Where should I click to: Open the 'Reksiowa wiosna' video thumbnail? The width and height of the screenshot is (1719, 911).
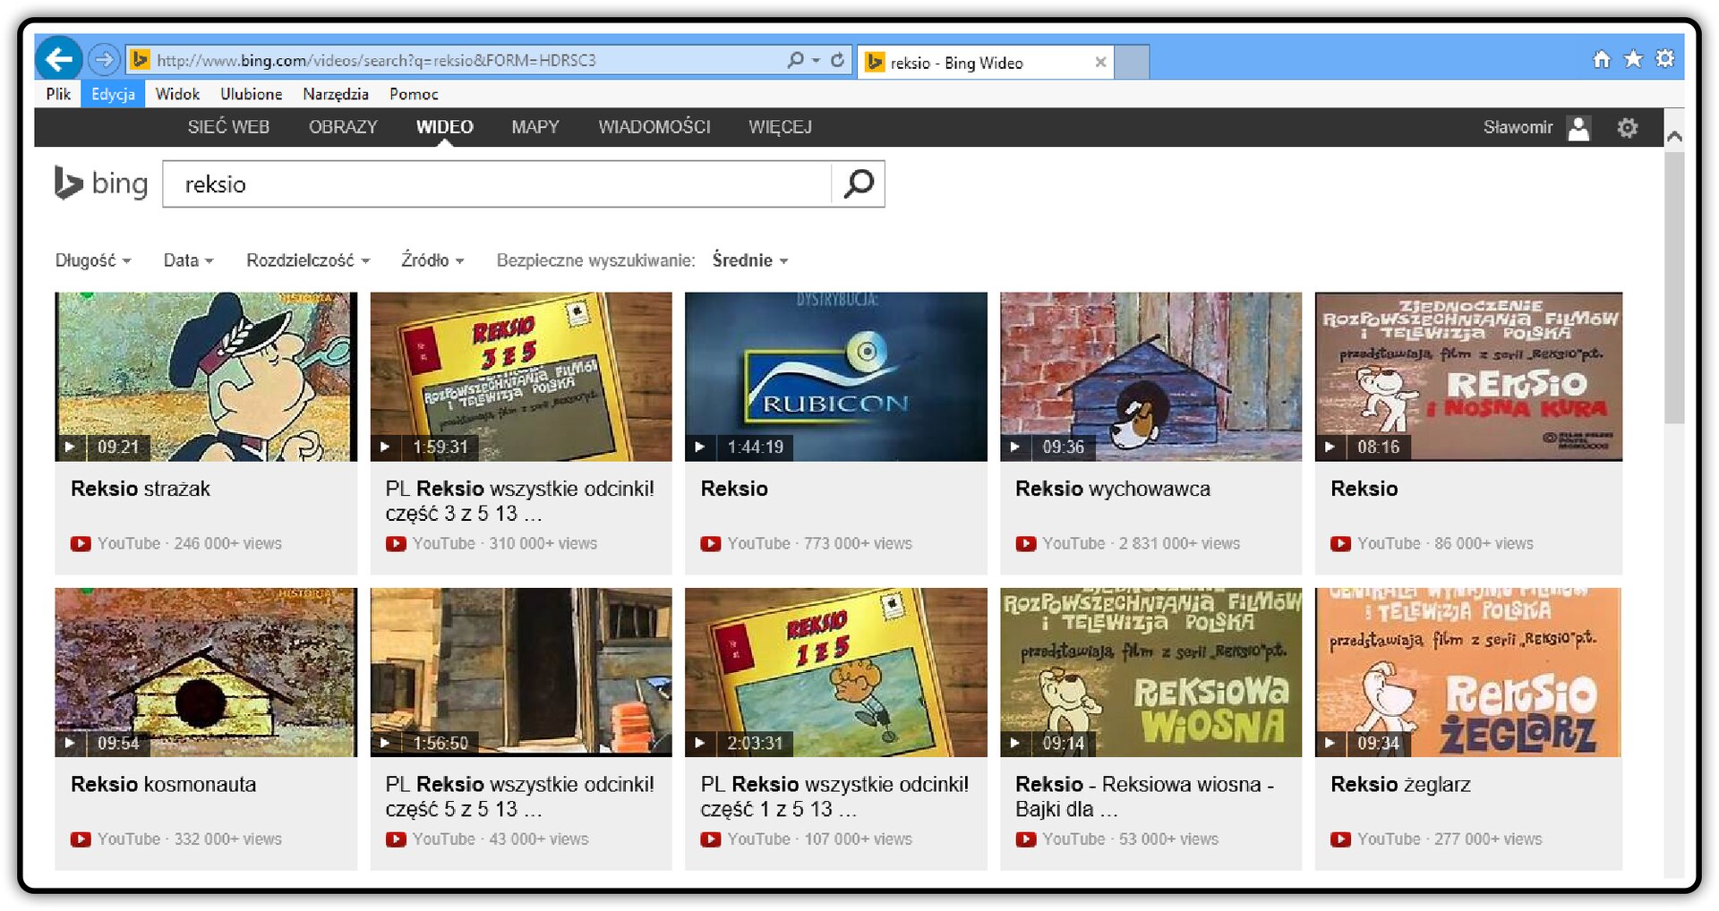1150,672
